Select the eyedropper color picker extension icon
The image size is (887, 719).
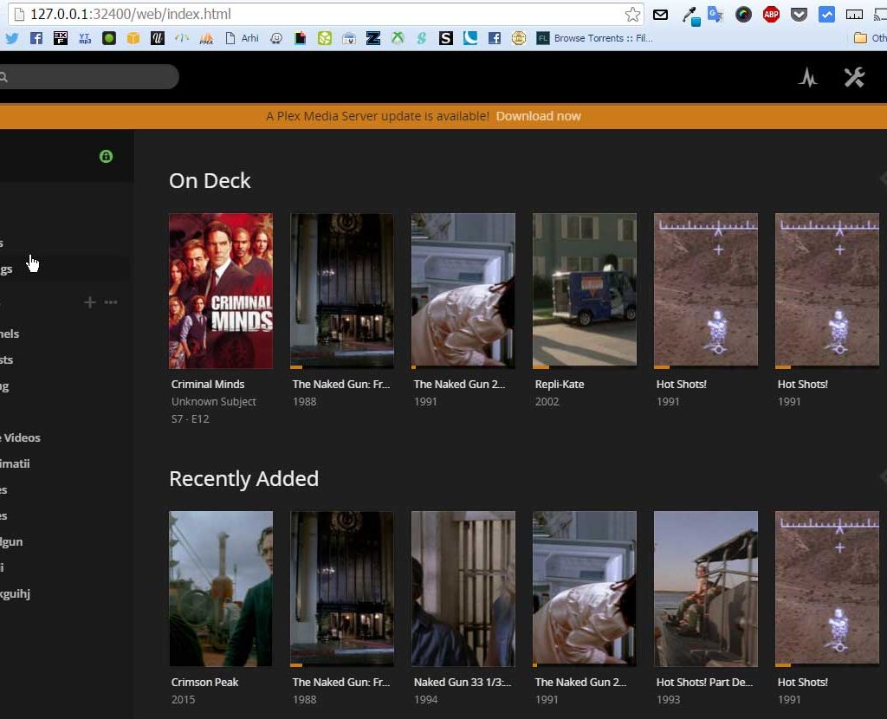pos(689,14)
